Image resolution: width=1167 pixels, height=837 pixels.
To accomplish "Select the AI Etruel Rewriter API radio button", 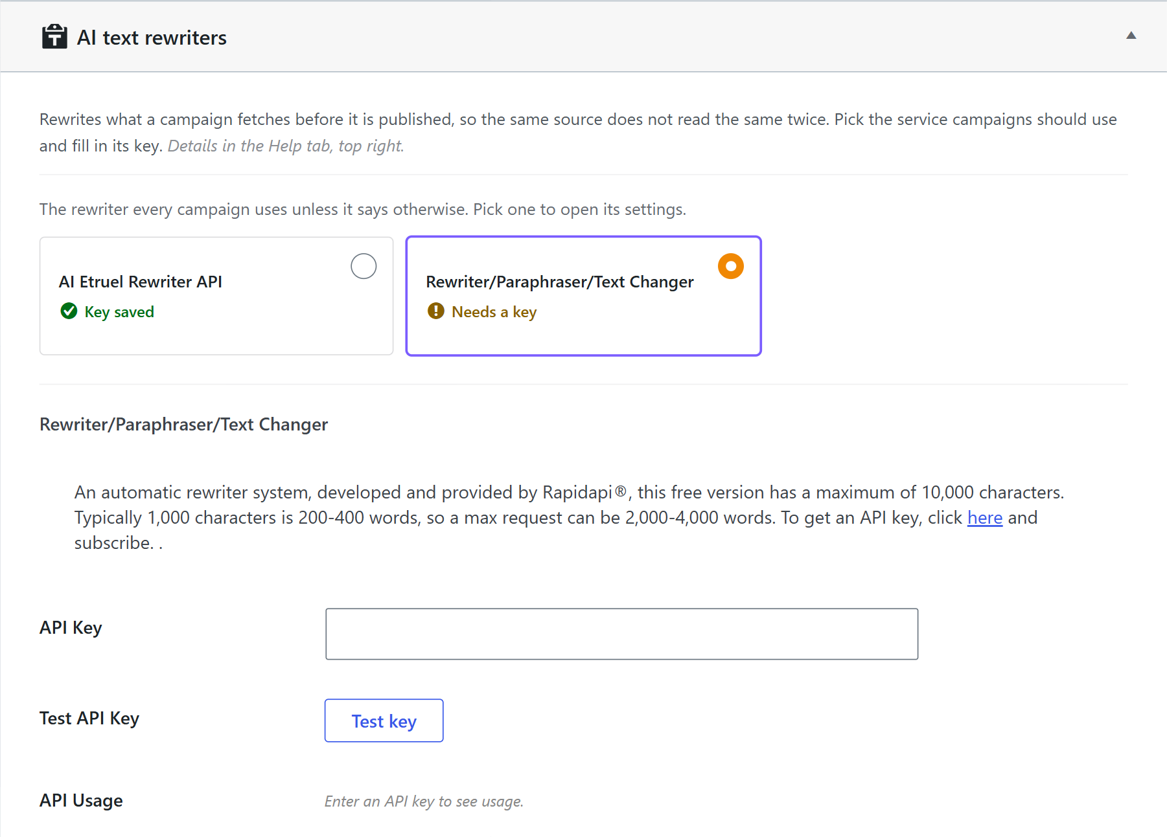I will coord(364,266).
